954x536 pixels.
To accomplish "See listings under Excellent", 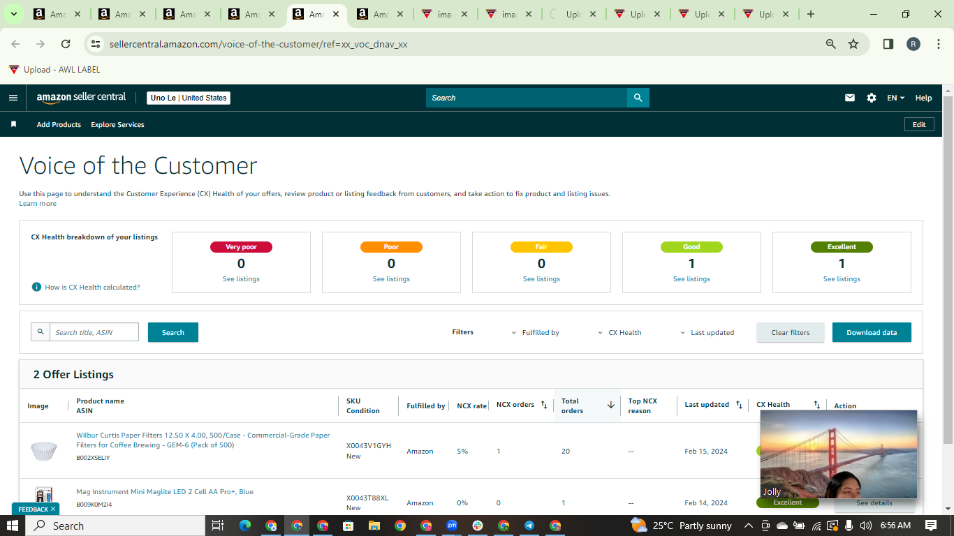I will coord(842,279).
